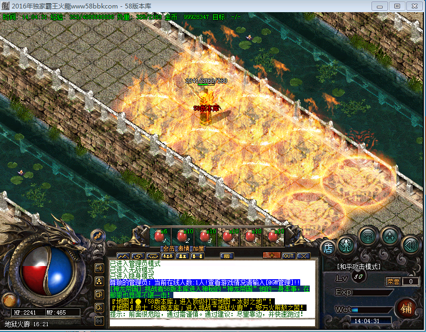Screen dimensions: 426x332
Task: Click the satellite round icon above chat
Action: [98, 236]
